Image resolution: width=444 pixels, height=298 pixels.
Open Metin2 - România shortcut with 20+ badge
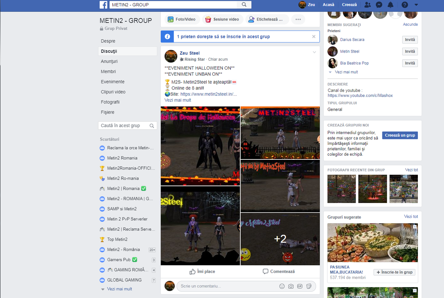click(x=123, y=250)
